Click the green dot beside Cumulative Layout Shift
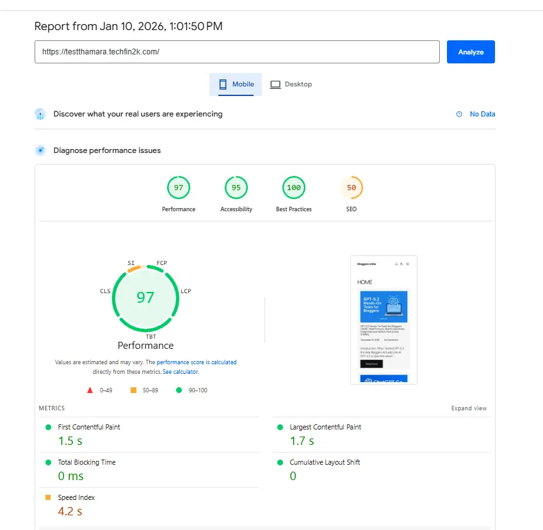The image size is (543, 530). (280, 463)
